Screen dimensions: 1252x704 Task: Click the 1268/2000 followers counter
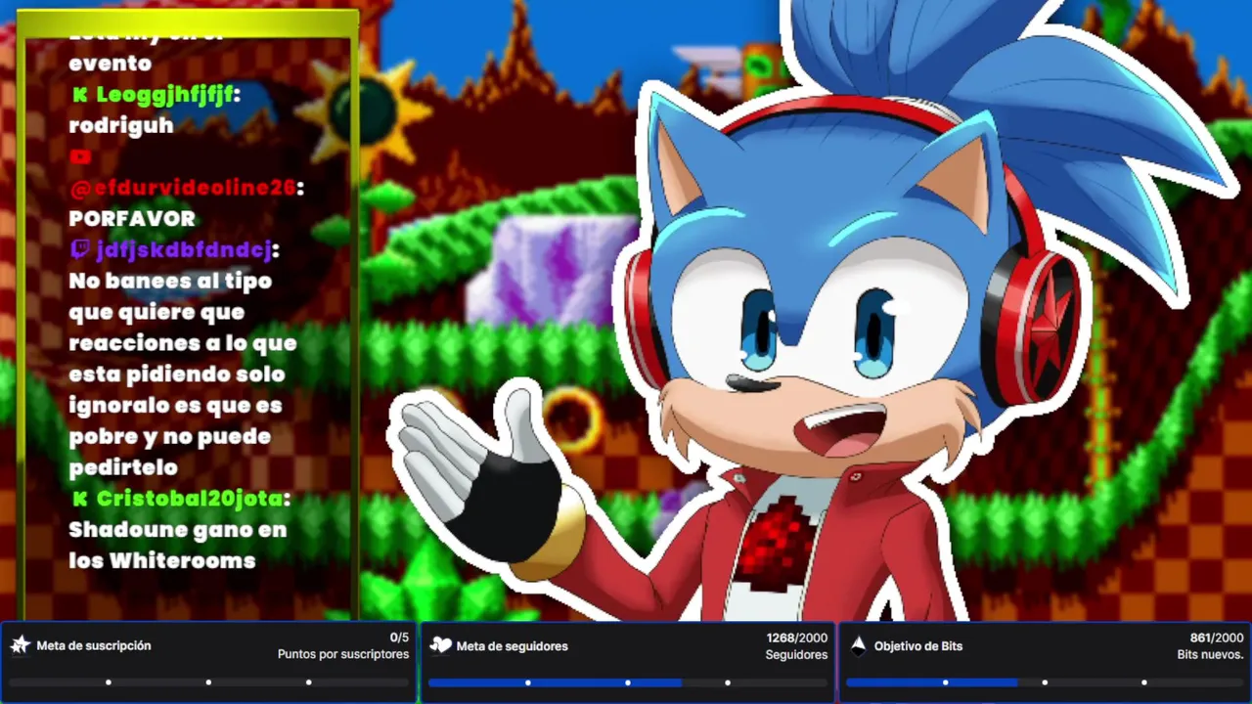[x=797, y=638]
